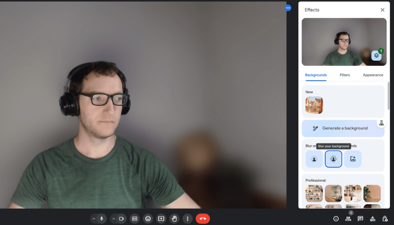Raise your hand
The height and width of the screenshot is (225, 394).
174,218
